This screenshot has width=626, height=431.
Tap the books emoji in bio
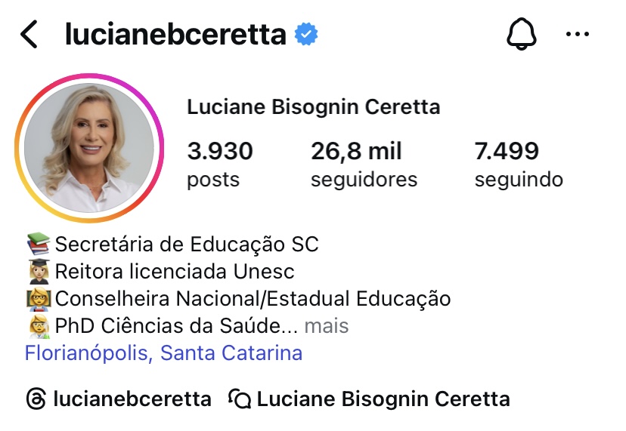pyautogui.click(x=39, y=244)
